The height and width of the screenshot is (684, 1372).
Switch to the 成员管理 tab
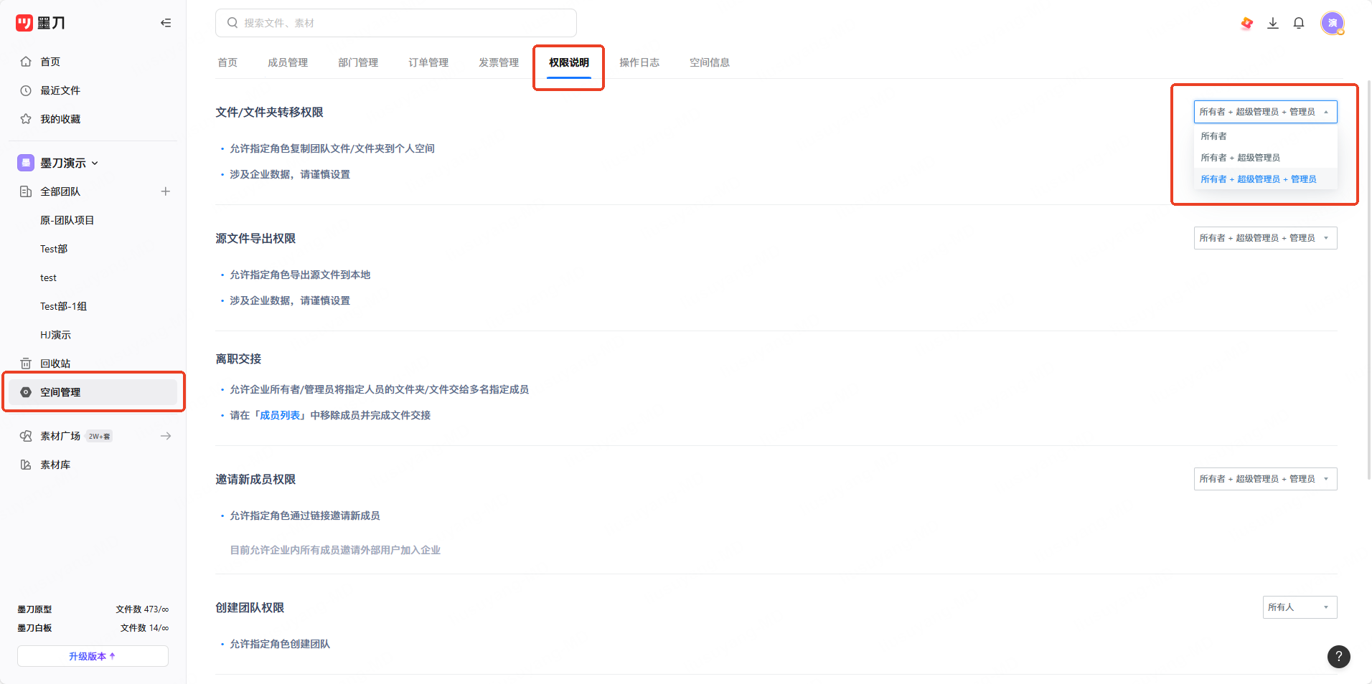click(288, 62)
